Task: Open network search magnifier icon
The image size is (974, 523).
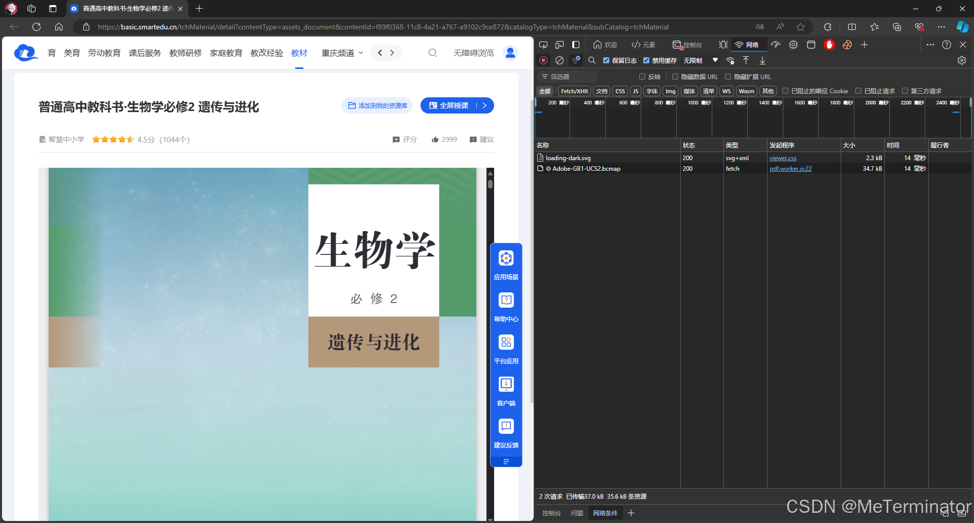Action: click(592, 60)
